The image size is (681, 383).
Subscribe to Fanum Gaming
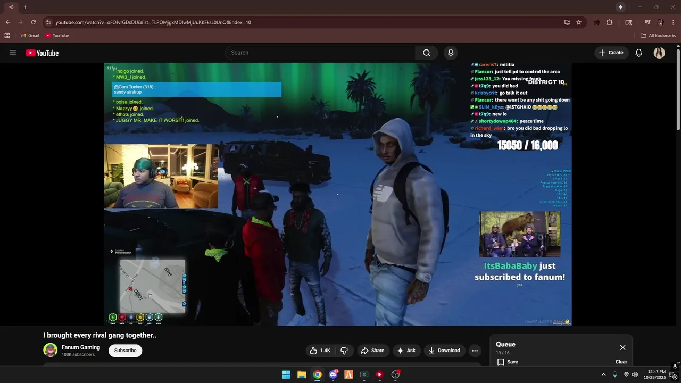(x=126, y=351)
